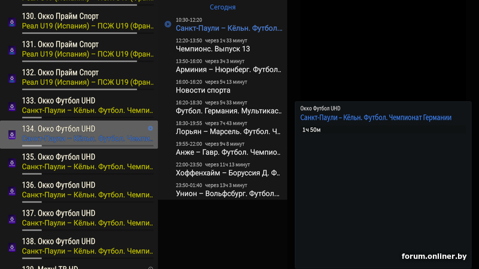
Task: Select the logo icon of channel 130
Action: (12, 22)
